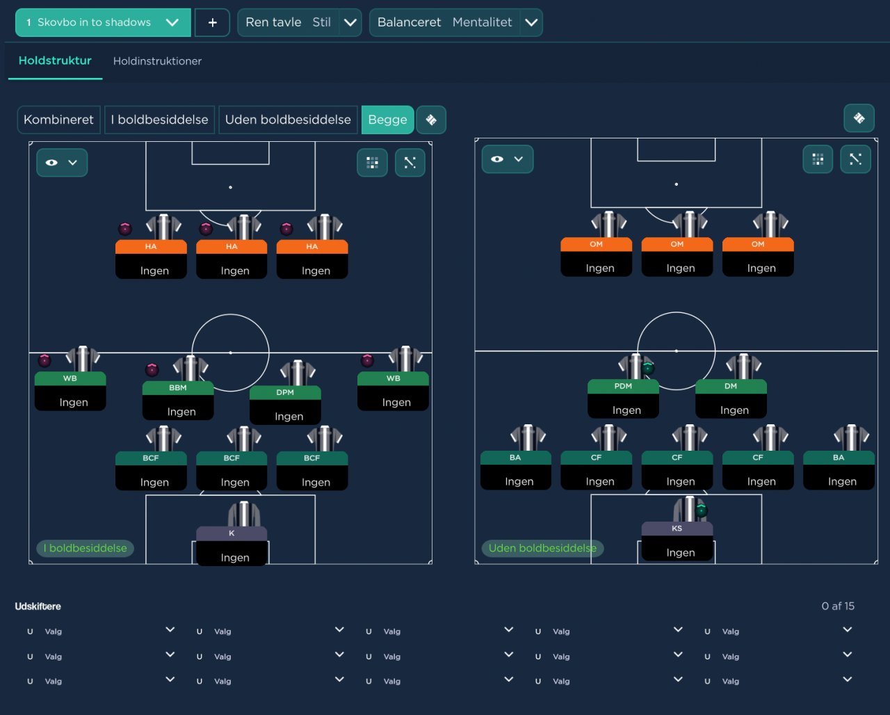Click the pink marker beside left WB

coord(44,360)
